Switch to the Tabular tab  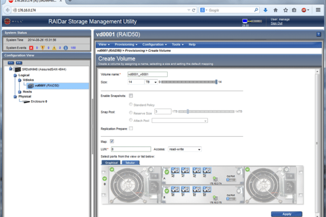click(130, 162)
